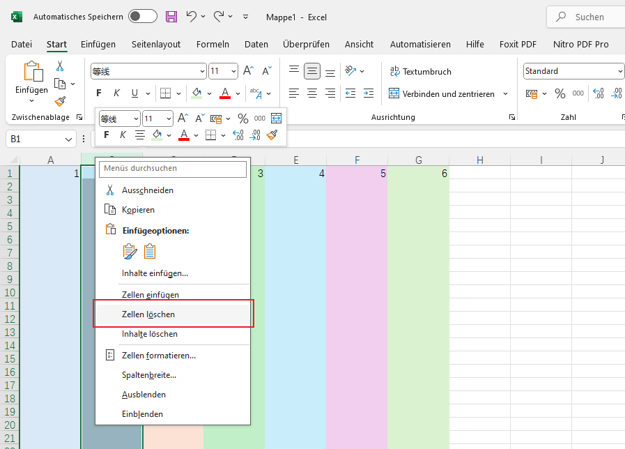This screenshot has height=449, width=625.
Task: Select Zellen formatieren... in the context menu
Action: point(173,356)
